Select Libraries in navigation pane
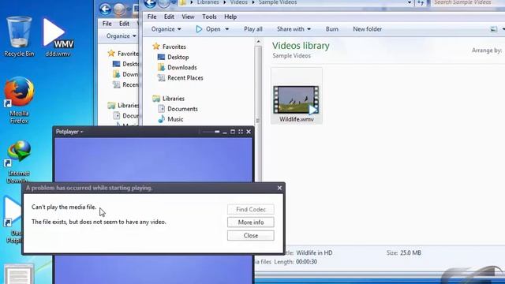Screen dimensions: 505x284 pyautogui.click(x=174, y=99)
